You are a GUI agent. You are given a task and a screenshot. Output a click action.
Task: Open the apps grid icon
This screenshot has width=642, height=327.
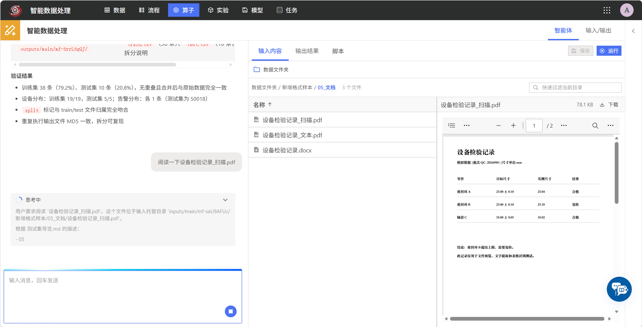[607, 10]
